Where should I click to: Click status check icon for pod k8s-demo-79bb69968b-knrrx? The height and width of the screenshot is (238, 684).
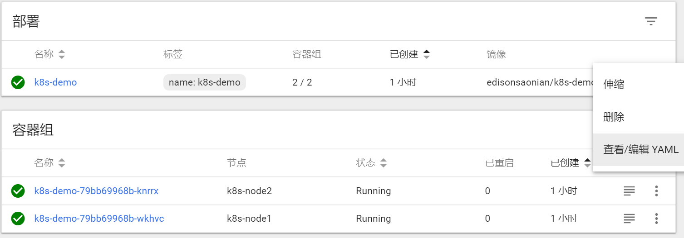click(x=18, y=191)
